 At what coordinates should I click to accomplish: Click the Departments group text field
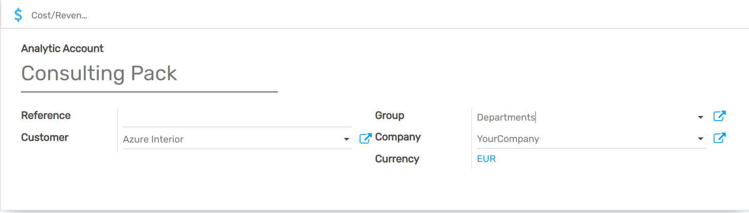[584, 117]
